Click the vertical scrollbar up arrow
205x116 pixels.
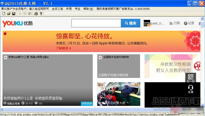point(202,19)
